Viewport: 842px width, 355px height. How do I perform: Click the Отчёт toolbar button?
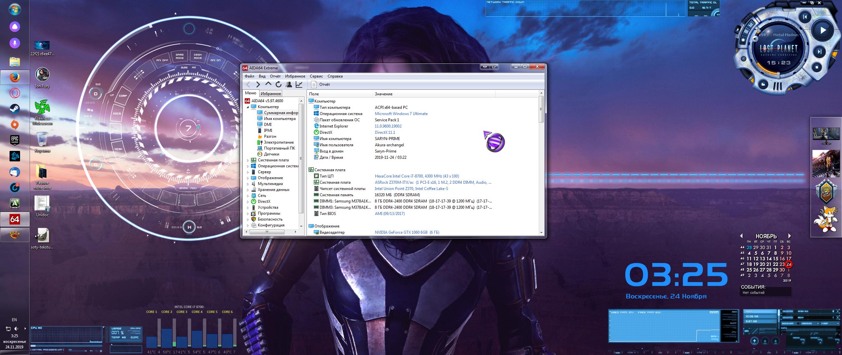coord(321,84)
